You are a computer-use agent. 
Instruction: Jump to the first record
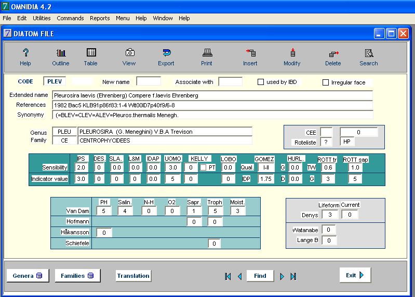coord(228,276)
